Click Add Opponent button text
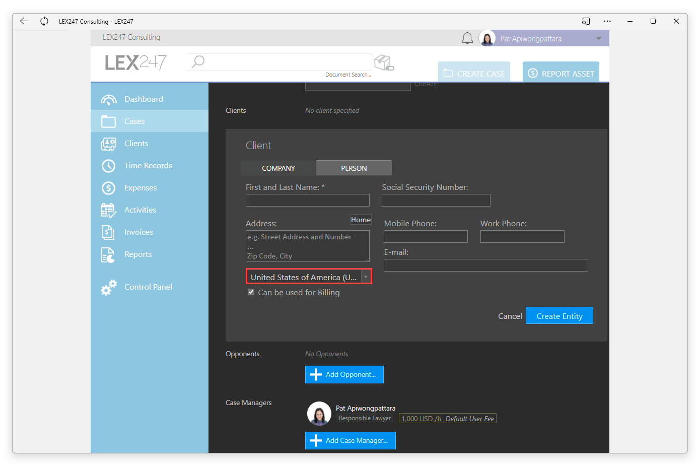700x466 pixels. [351, 374]
